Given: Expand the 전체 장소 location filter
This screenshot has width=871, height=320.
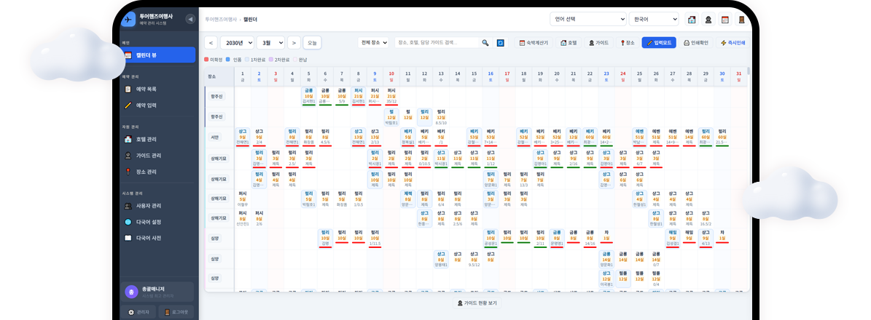Looking at the screenshot, I should coord(374,43).
